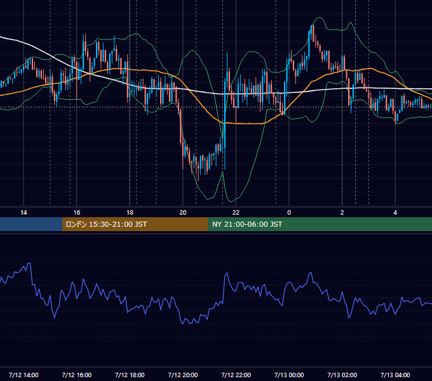Click the 7/12 18:00 time label
The height and width of the screenshot is (381, 432).
coord(130,375)
